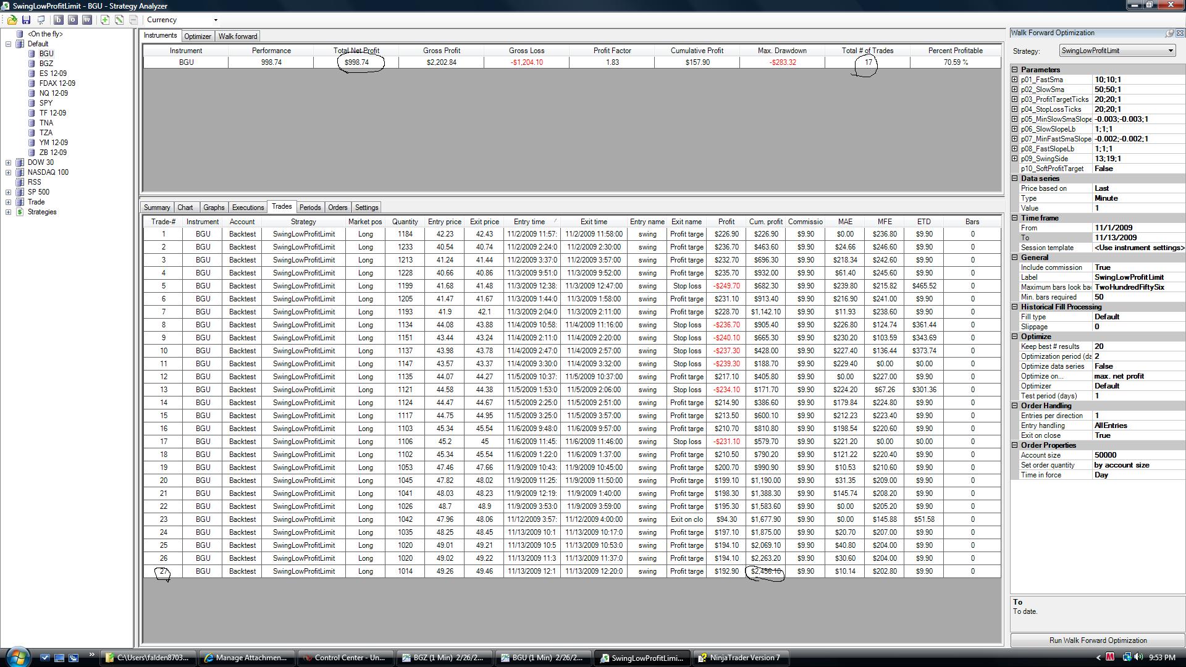Click the 'w' walk forward toolbar button
The image size is (1186, 667).
pyautogui.click(x=87, y=20)
